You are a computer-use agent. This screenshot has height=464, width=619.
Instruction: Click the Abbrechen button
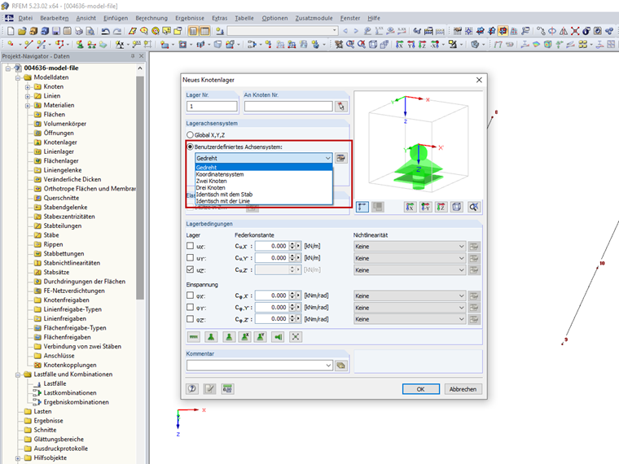coord(463,389)
